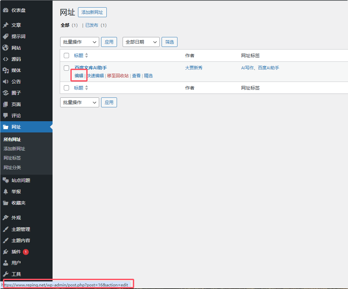Click the bell icon beside 举报
This screenshot has width=348, height=289.
6,192
